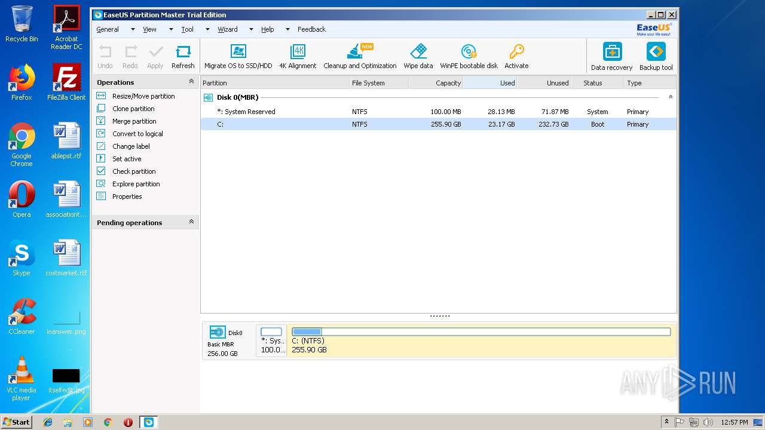Open FileZilla Client desktop shortcut

tap(66, 83)
